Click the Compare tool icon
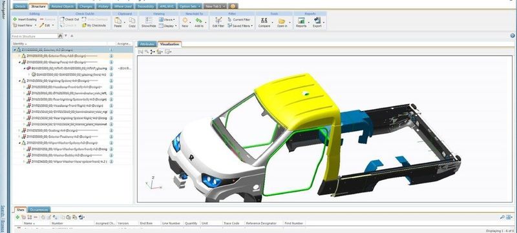Screen dimensions: 517x233 click(x=264, y=21)
